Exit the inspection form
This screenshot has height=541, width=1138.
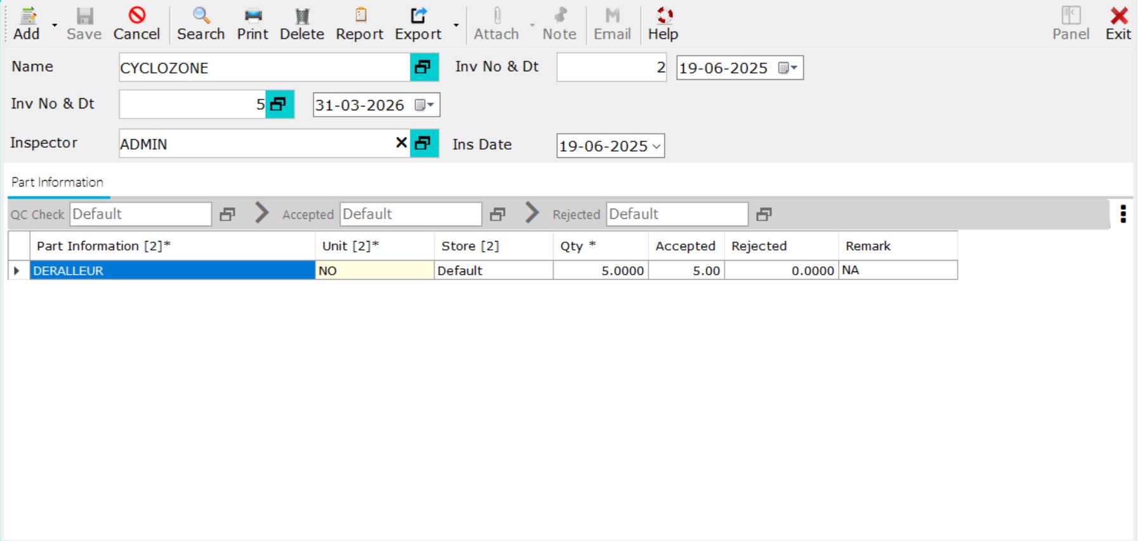pos(1118,24)
